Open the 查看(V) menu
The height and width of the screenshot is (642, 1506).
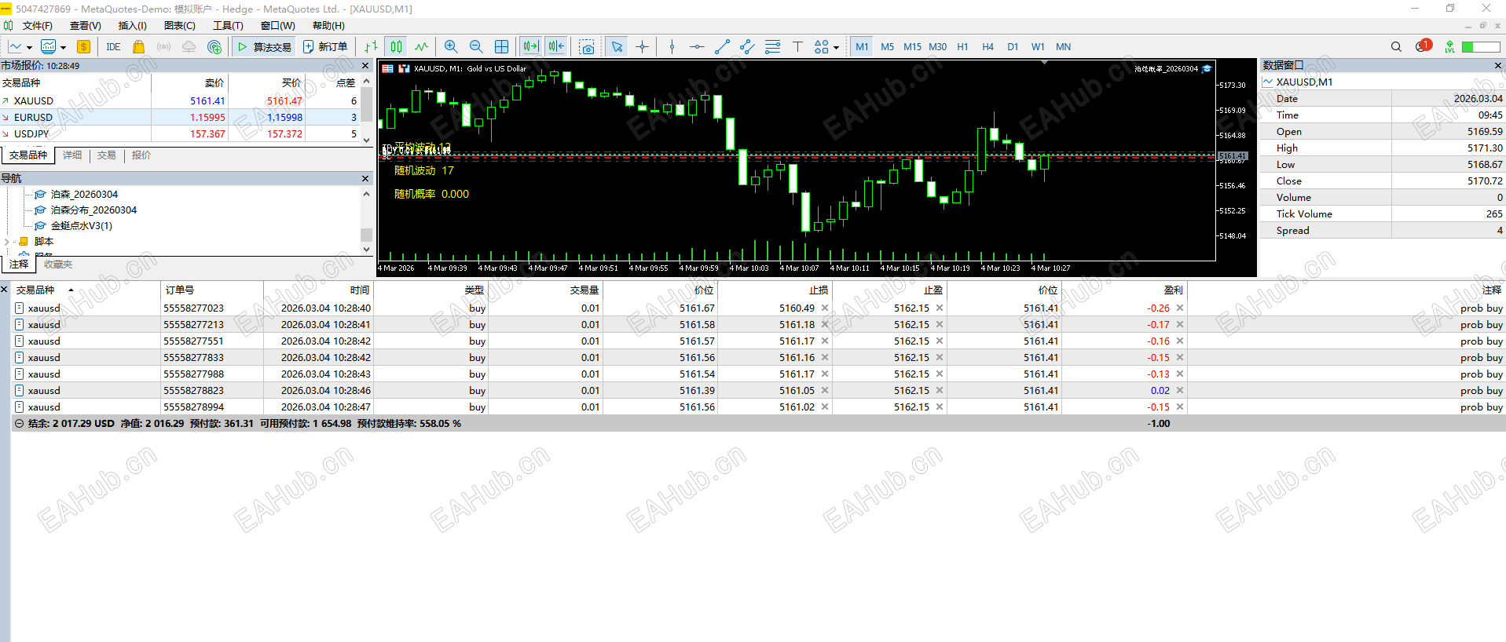click(86, 26)
